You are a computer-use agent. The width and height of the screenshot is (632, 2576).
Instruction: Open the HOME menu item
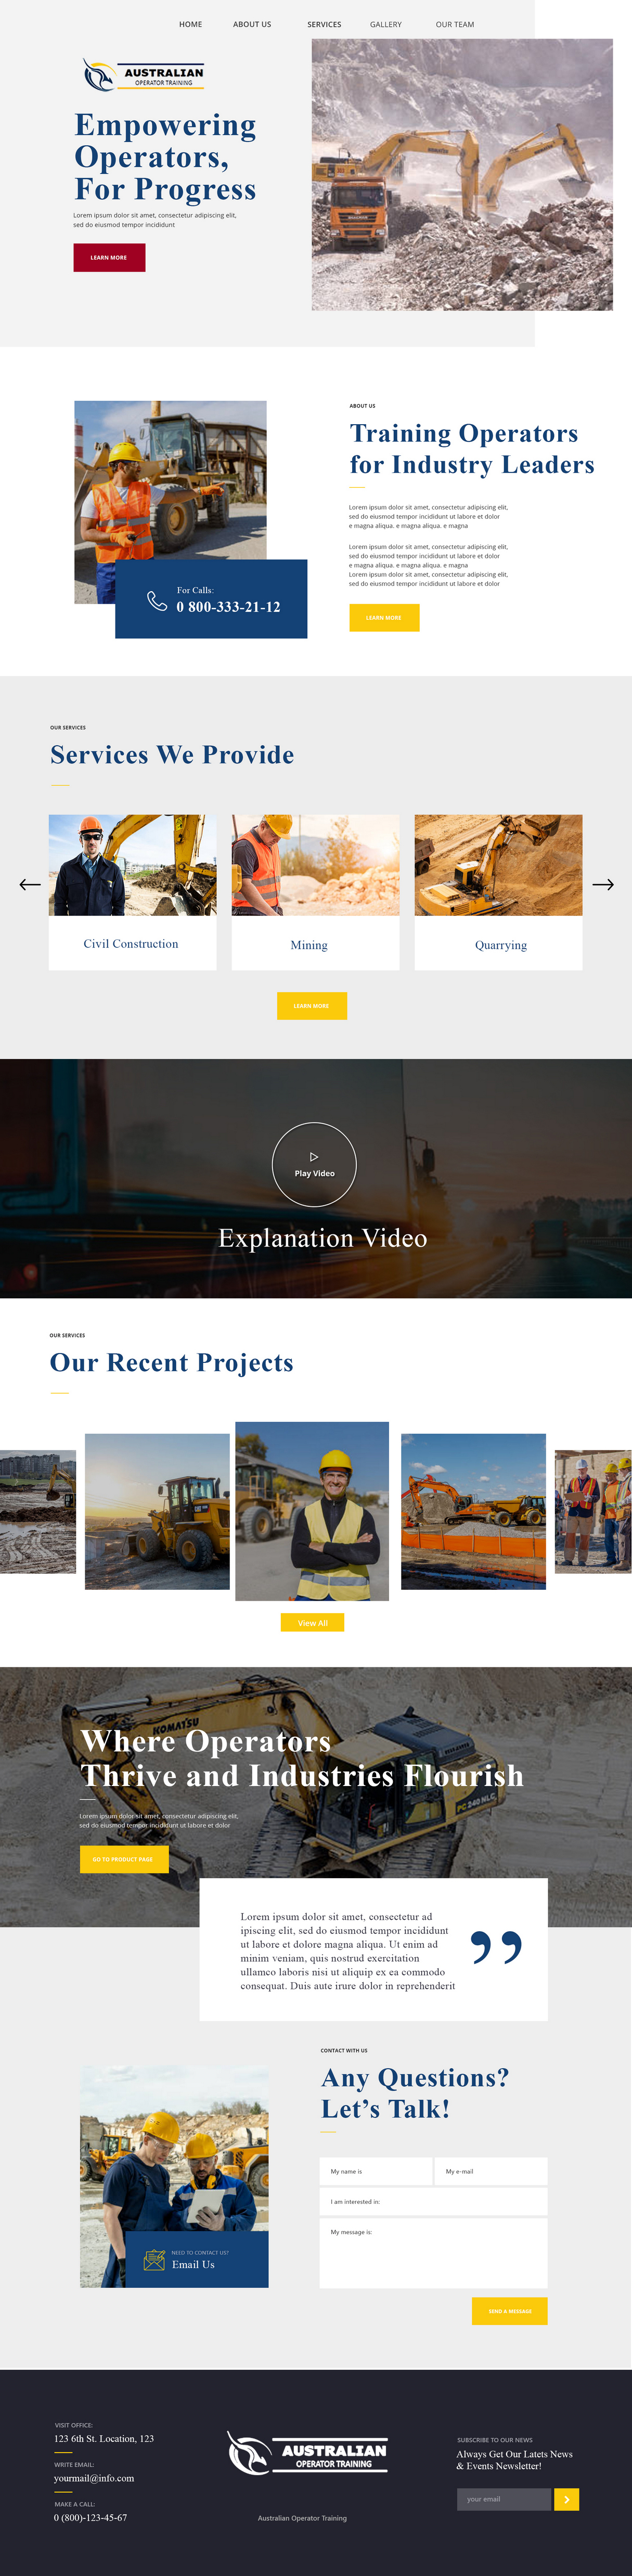coord(190,24)
